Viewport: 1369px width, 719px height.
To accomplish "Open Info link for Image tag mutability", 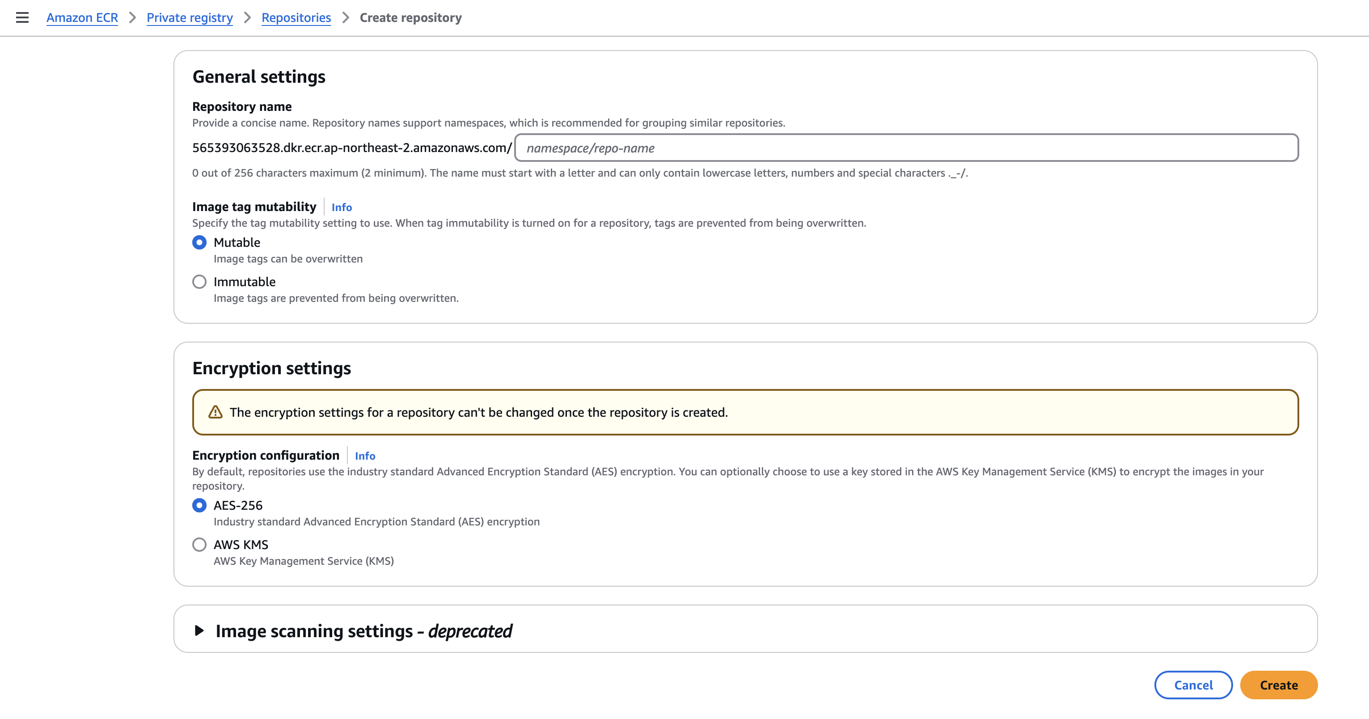I will 341,207.
